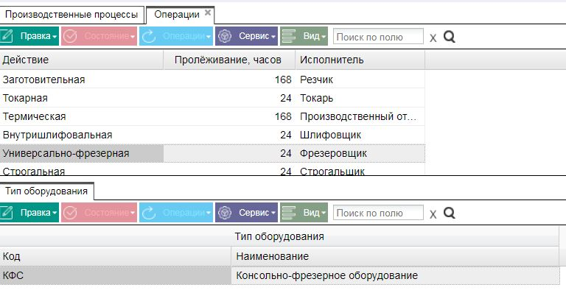The width and height of the screenshot is (566, 293).
Task: Click Шлифовщик performer cell
Action: [x=360, y=135]
